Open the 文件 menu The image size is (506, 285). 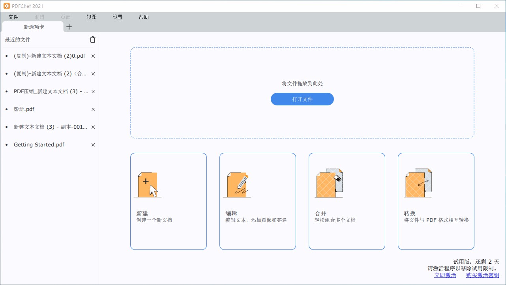[x=13, y=17]
